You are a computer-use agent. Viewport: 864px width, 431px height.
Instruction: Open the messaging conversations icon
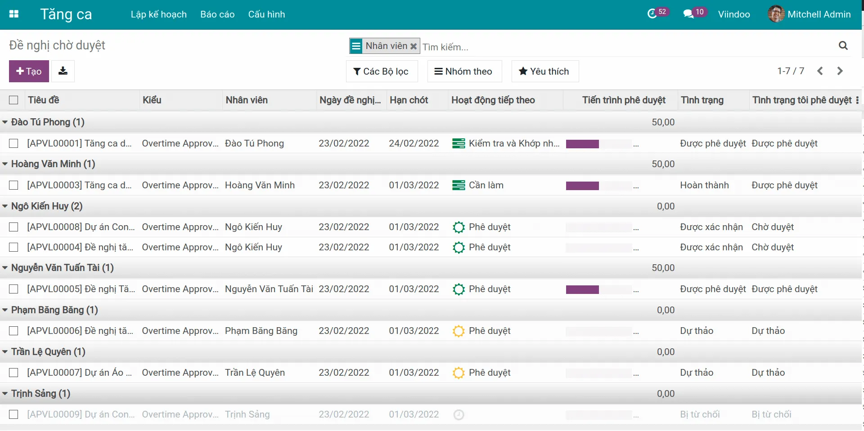tap(689, 14)
